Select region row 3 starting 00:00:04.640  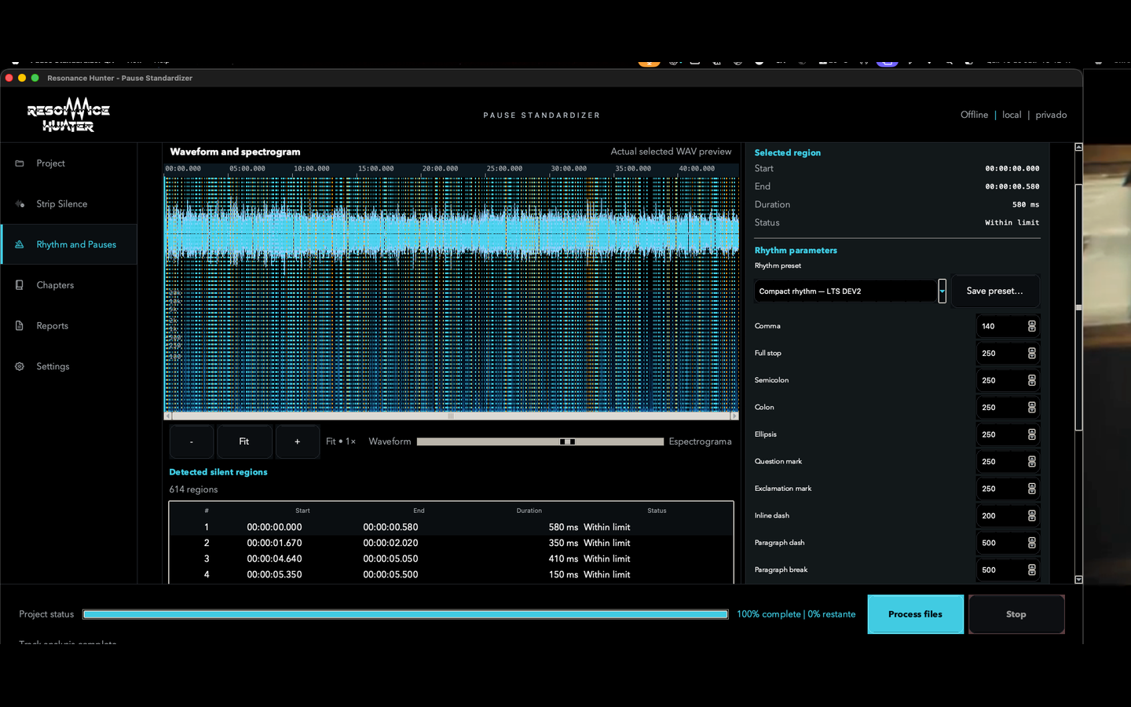tap(451, 559)
